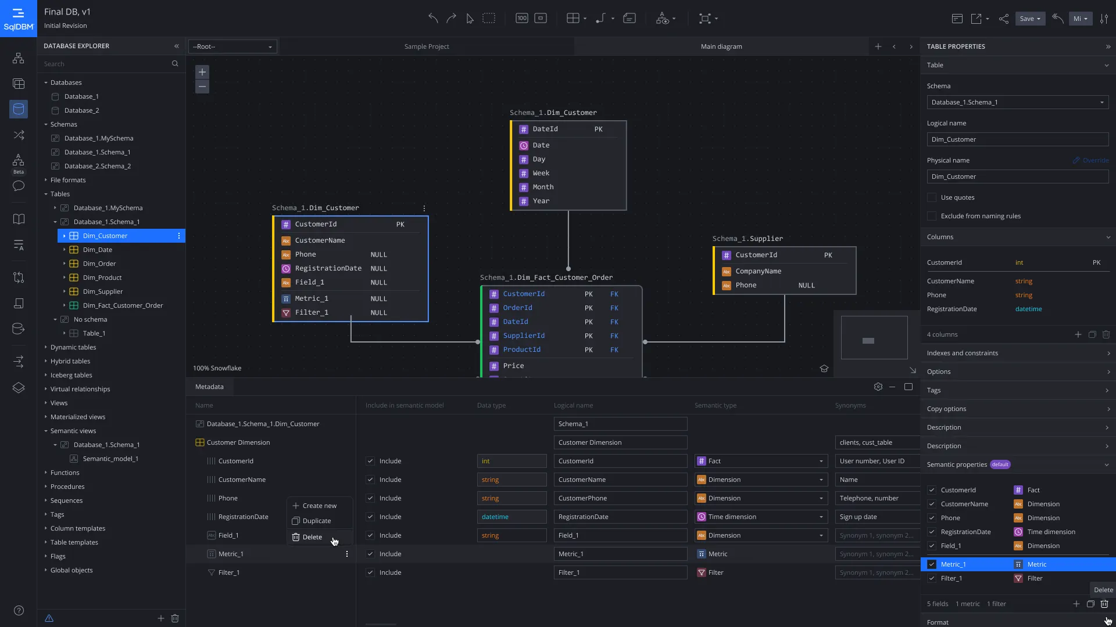The image size is (1116, 627).
Task: Open the help question mark icon
Action: coord(19,610)
